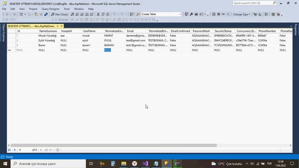Open the Help menu
Image resolution: width=299 pixels, height=168 pixels.
point(91,9)
